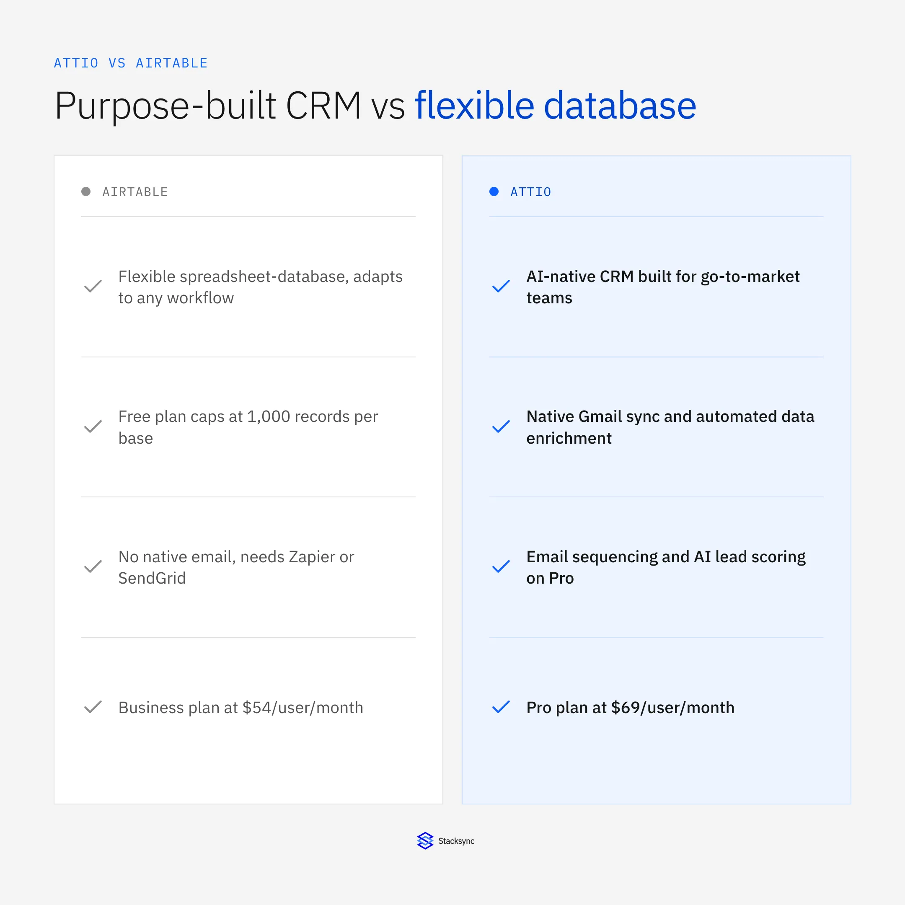
Task: Click the Stacksync logo icon
Action: [425, 841]
